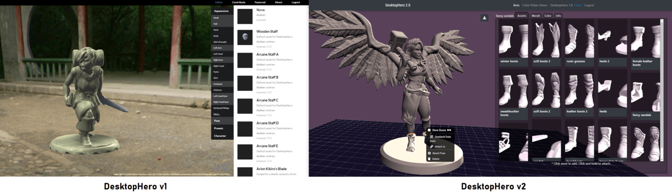Viewport: 672px width, 193px height.
Task: Add the heels asset thumbnail
Action: (x=613, y=89)
